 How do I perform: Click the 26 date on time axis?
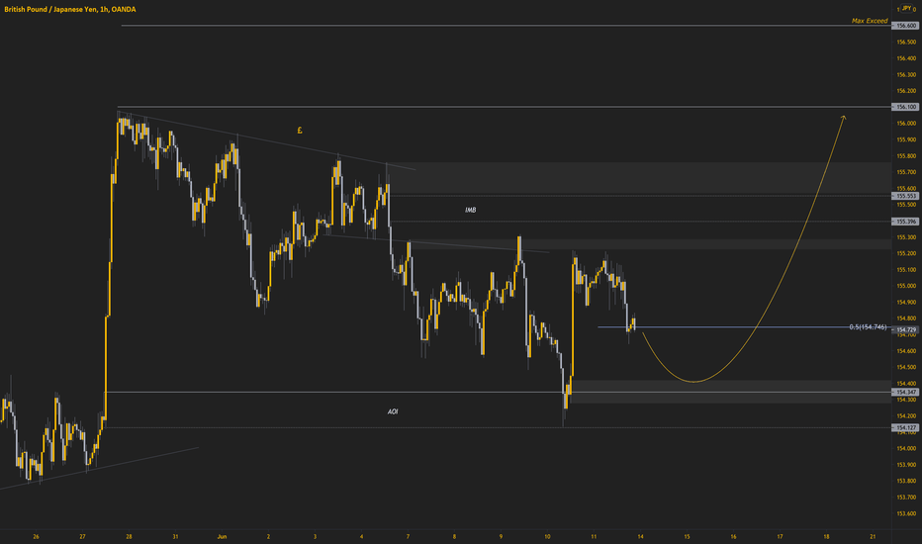36,536
